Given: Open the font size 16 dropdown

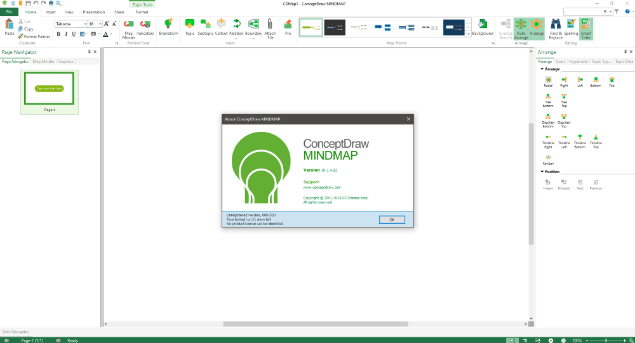Looking at the screenshot, I should pos(100,24).
